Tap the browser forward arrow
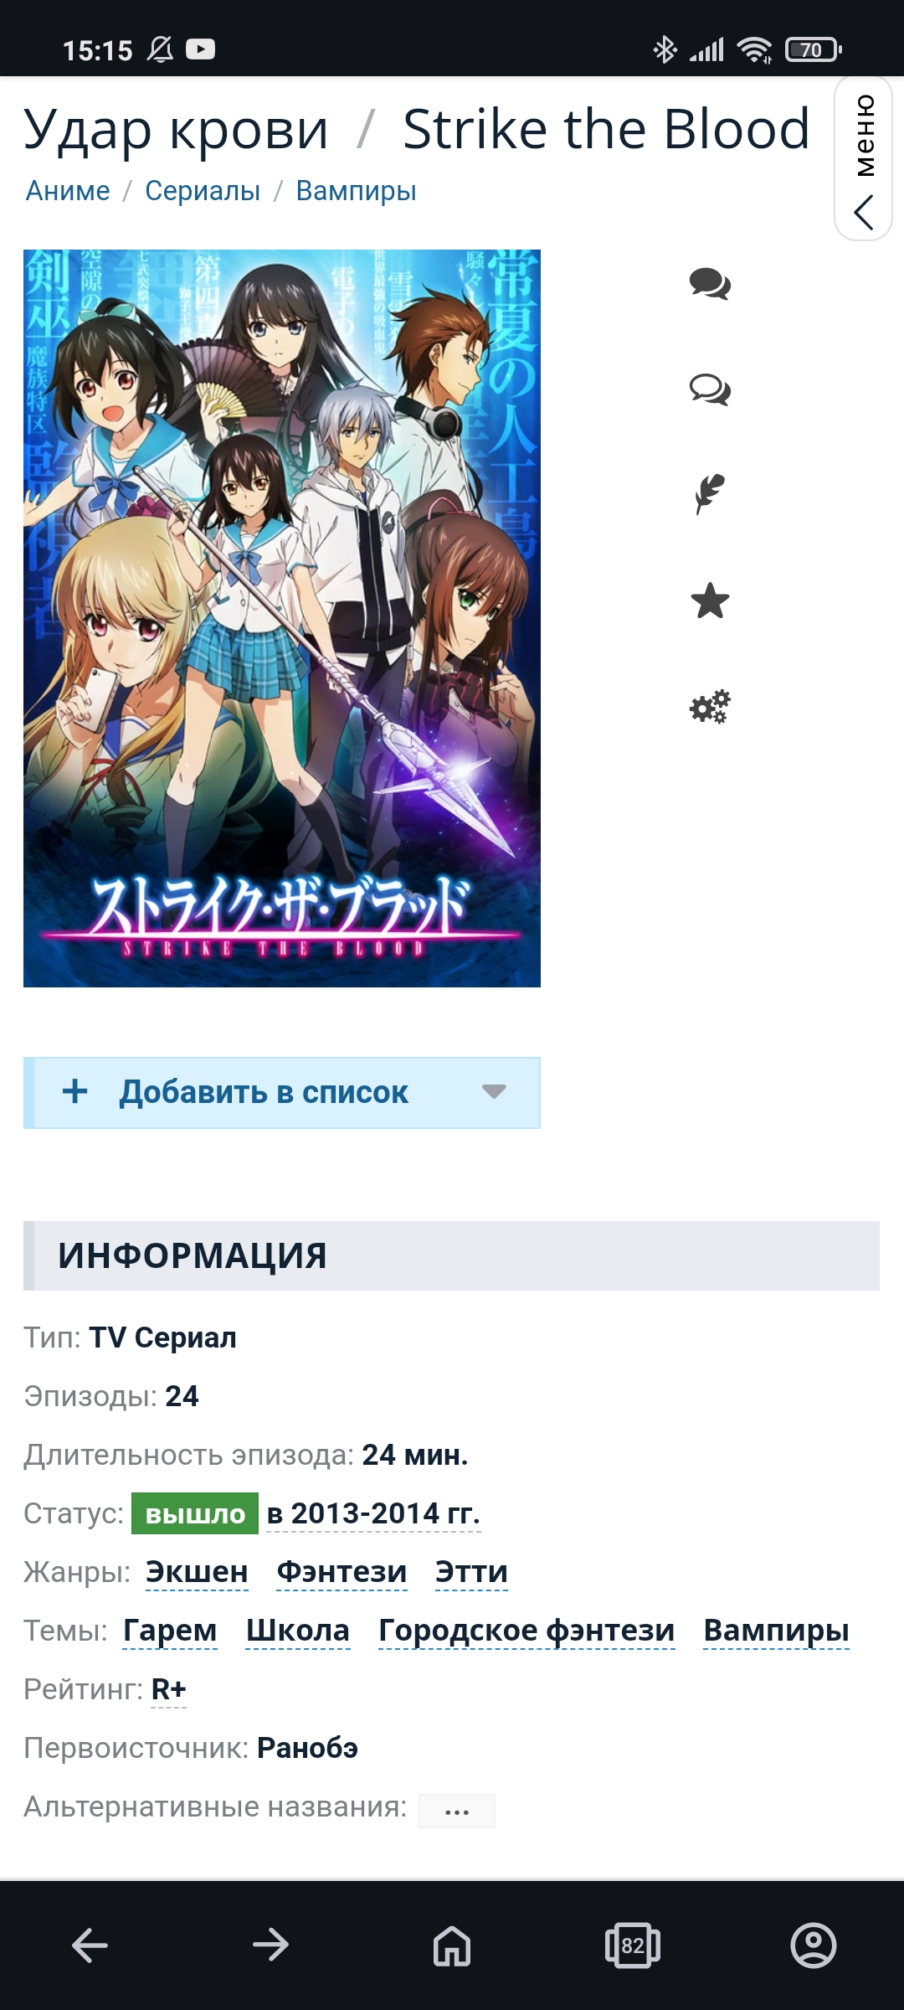 coord(270,1945)
